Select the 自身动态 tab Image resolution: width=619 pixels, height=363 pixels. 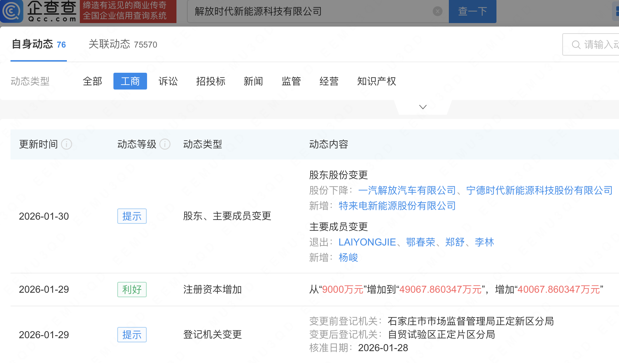[39, 44]
